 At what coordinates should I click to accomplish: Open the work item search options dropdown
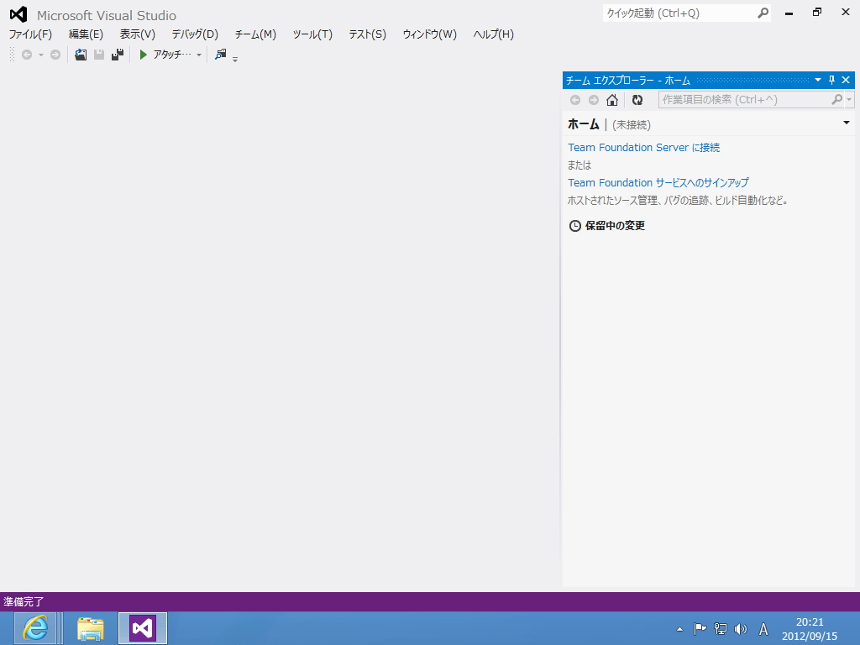click(x=850, y=100)
